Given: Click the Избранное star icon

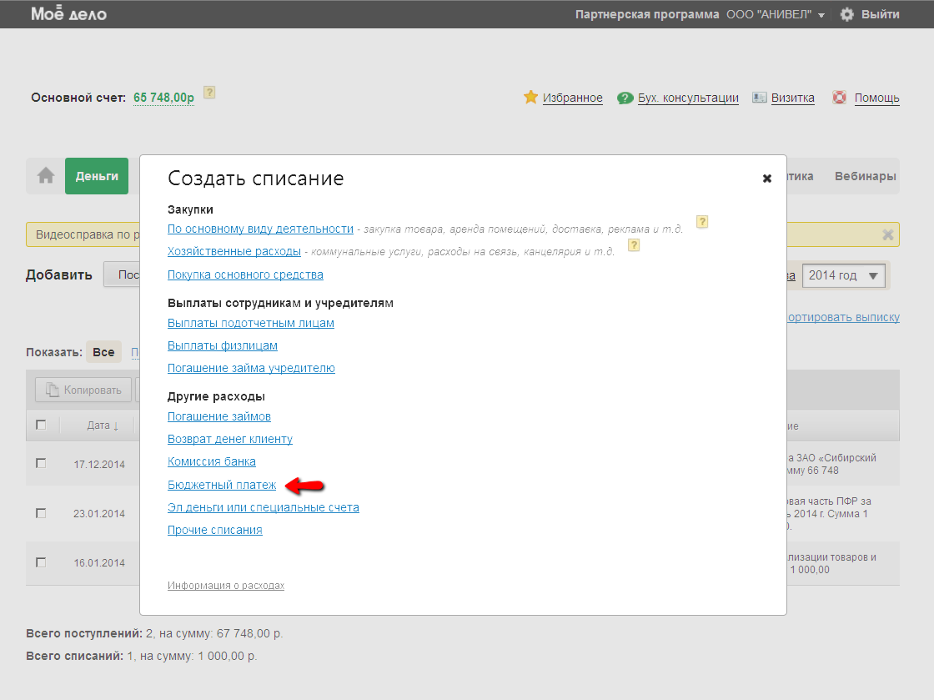Looking at the screenshot, I should click(530, 98).
